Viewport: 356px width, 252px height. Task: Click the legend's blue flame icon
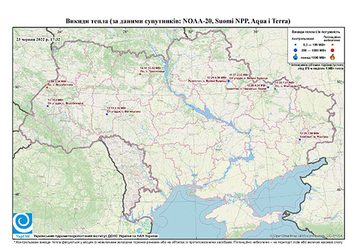(x=296, y=57)
